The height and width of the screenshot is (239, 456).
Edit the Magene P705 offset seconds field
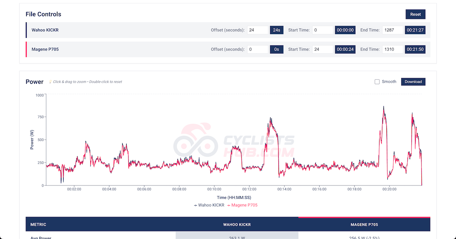click(x=258, y=49)
